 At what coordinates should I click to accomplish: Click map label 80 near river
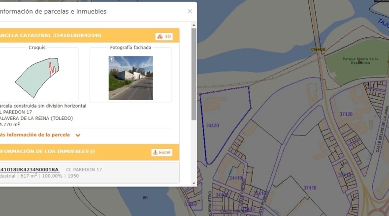[145, 198]
